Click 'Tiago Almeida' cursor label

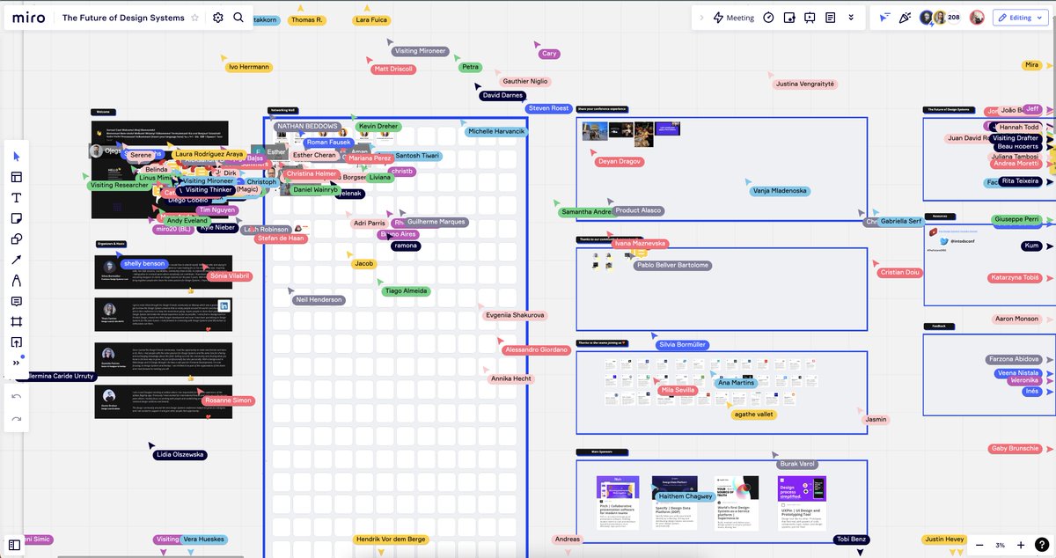click(407, 290)
